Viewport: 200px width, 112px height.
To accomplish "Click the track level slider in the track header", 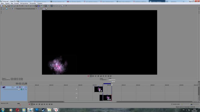I will [x=10, y=89].
